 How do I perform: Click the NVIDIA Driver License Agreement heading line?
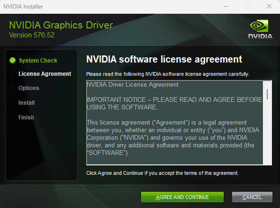coord(133,84)
